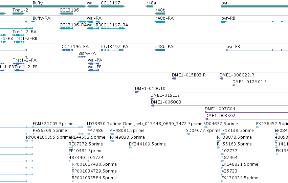
Task: Click the RH49833.5prime EST
Action: (x=112, y=141)
